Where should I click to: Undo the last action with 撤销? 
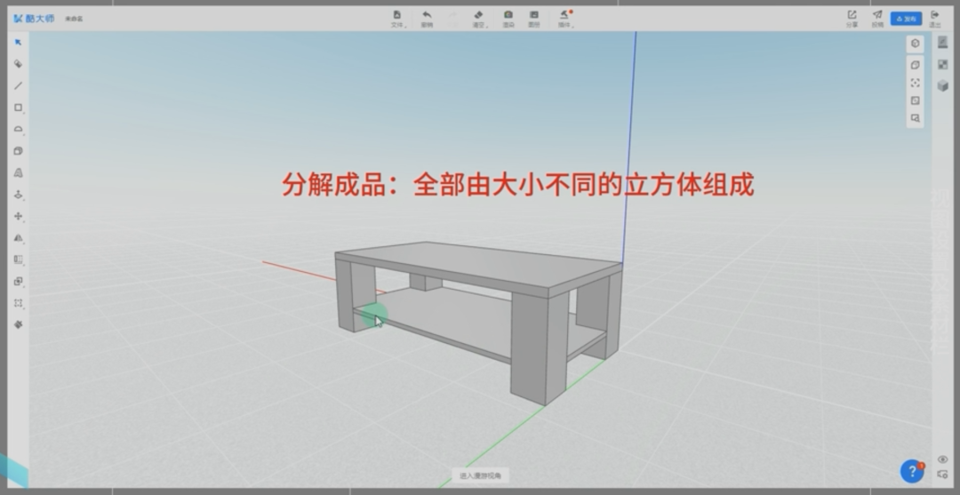coord(427,19)
